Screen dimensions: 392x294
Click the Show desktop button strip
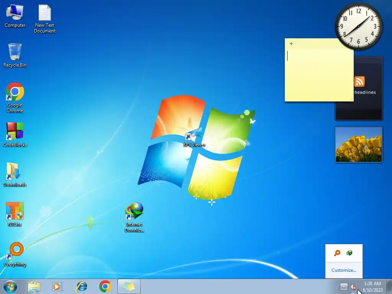[x=389, y=286]
